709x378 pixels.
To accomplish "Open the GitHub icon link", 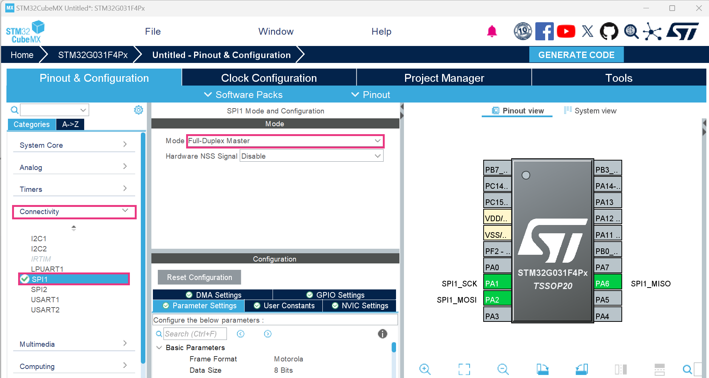I will 609,31.
